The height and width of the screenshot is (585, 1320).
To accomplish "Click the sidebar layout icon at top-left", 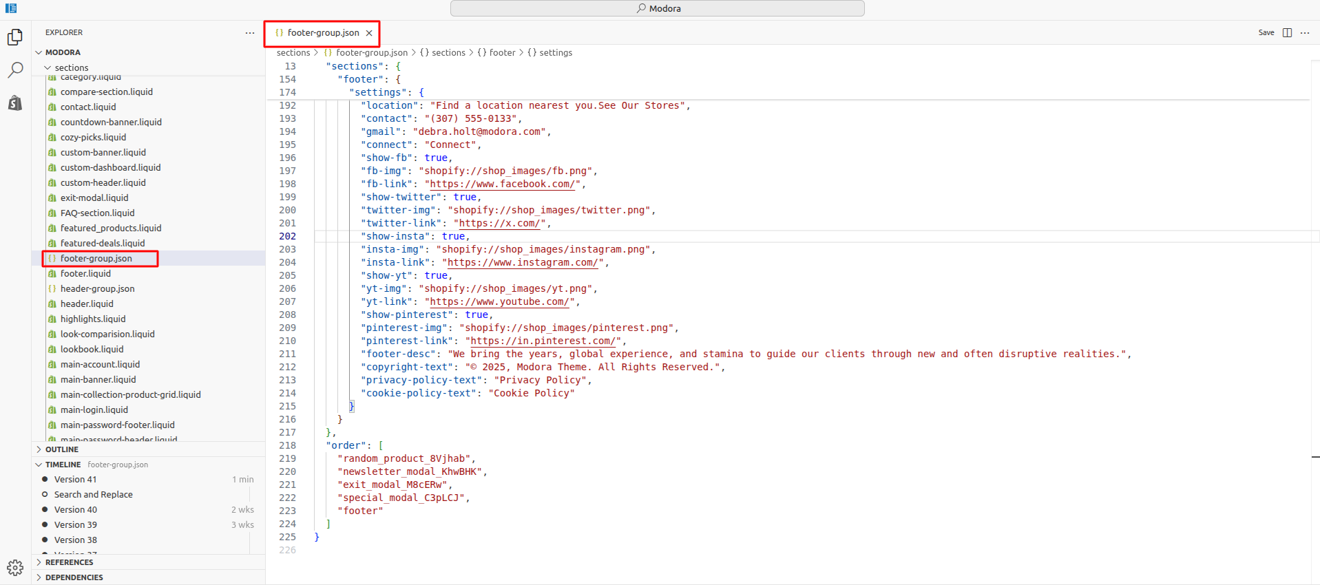I will pyautogui.click(x=11, y=8).
